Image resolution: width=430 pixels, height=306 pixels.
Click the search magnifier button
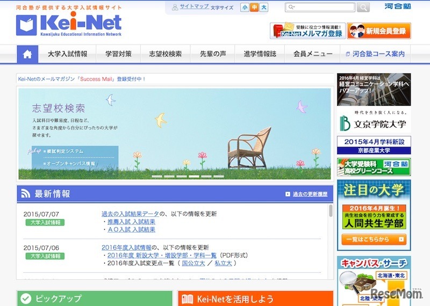[363, 8]
